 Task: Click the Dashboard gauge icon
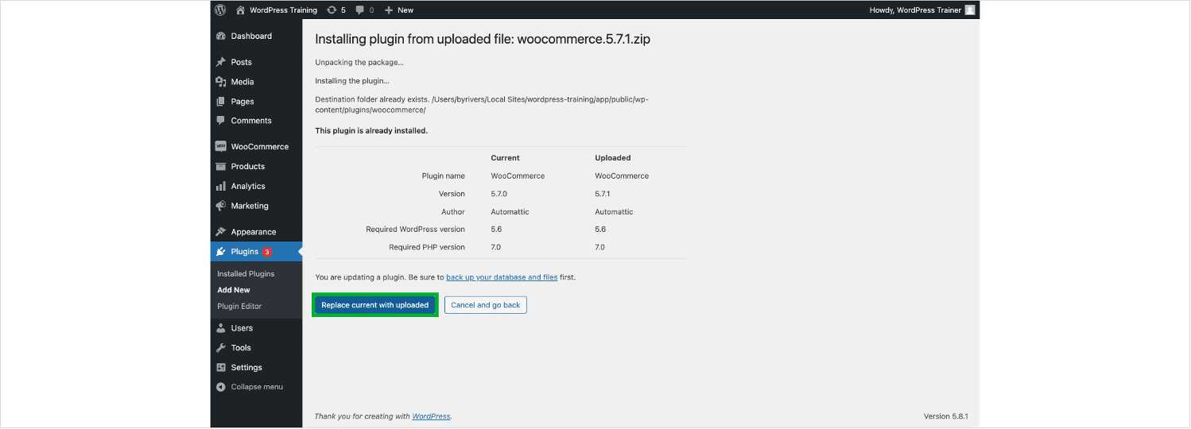pos(221,37)
